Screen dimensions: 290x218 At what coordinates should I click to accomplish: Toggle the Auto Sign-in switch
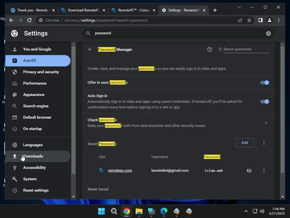pyautogui.click(x=265, y=102)
